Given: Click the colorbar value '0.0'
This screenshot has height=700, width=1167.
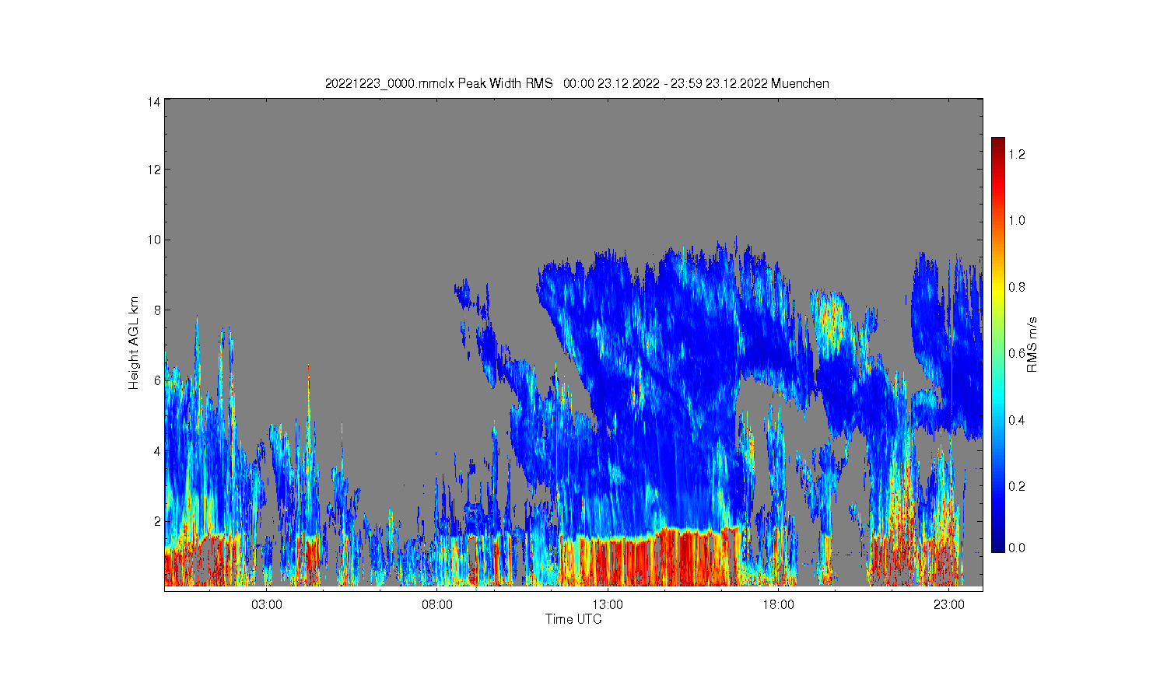Looking at the screenshot, I should [1017, 548].
